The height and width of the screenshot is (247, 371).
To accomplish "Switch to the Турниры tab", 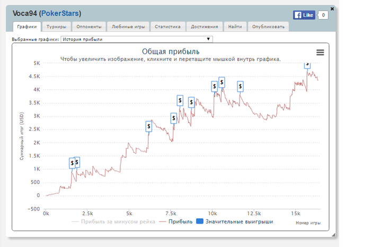I will tap(56, 27).
